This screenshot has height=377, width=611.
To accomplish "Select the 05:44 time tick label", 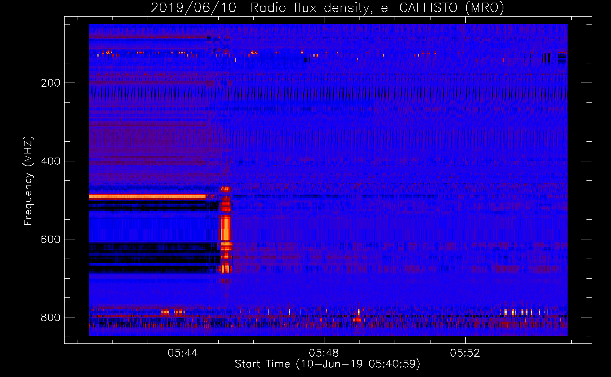I will click(183, 353).
